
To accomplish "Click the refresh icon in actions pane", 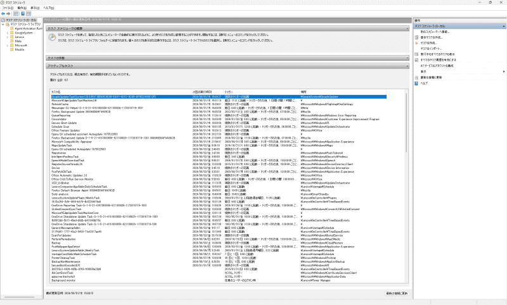I will [x=416, y=77].
